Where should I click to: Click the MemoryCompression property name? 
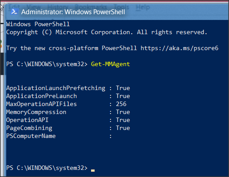tap(36, 112)
